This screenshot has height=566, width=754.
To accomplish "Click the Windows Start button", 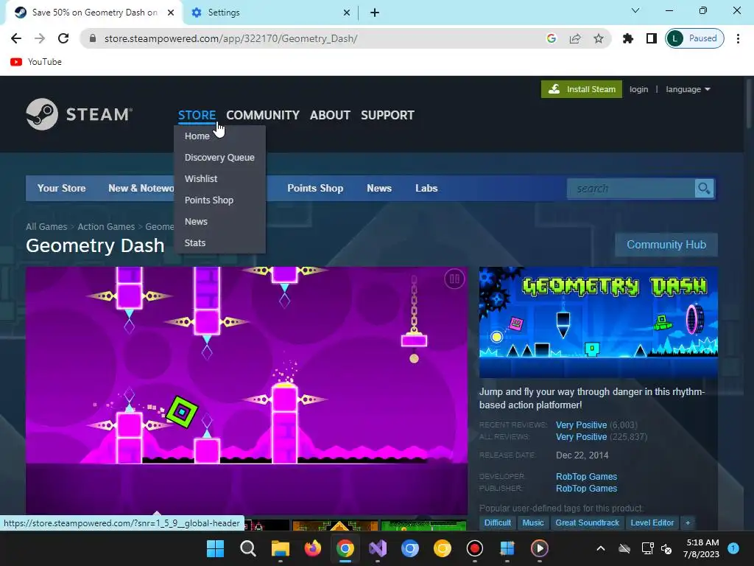I will 215,548.
